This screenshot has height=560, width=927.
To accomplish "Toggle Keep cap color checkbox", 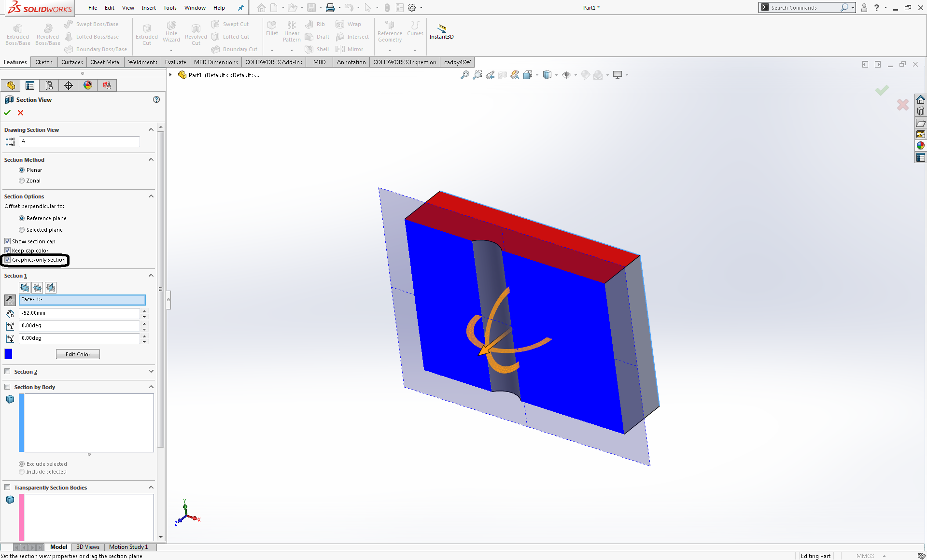I will coord(7,250).
